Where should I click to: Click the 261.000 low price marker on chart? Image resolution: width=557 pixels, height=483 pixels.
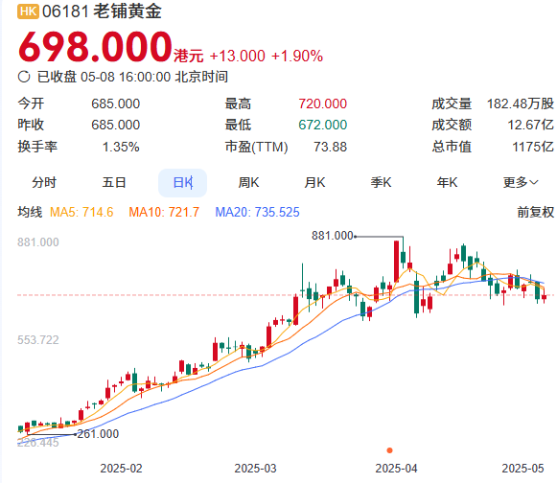tap(98, 433)
